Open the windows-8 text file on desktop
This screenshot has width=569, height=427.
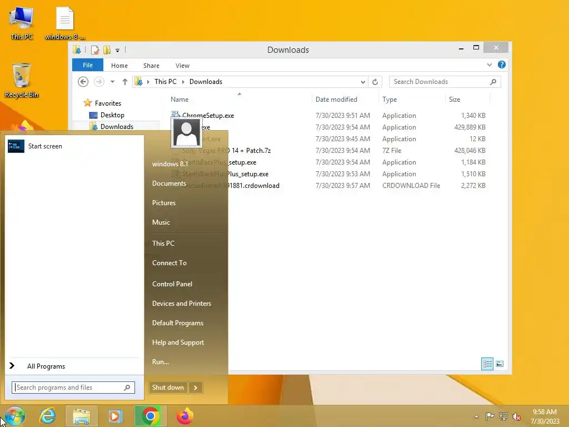(65, 23)
